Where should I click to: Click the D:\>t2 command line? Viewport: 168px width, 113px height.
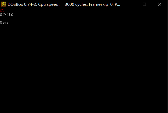tap(6, 14)
